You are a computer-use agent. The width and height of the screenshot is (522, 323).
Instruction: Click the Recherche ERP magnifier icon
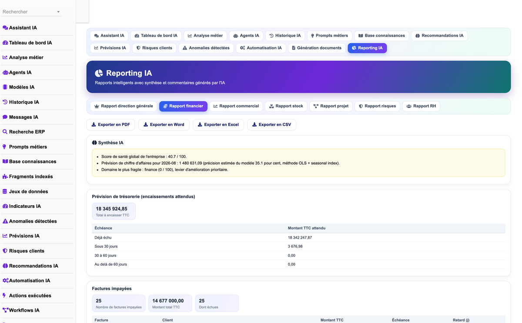click(5, 132)
